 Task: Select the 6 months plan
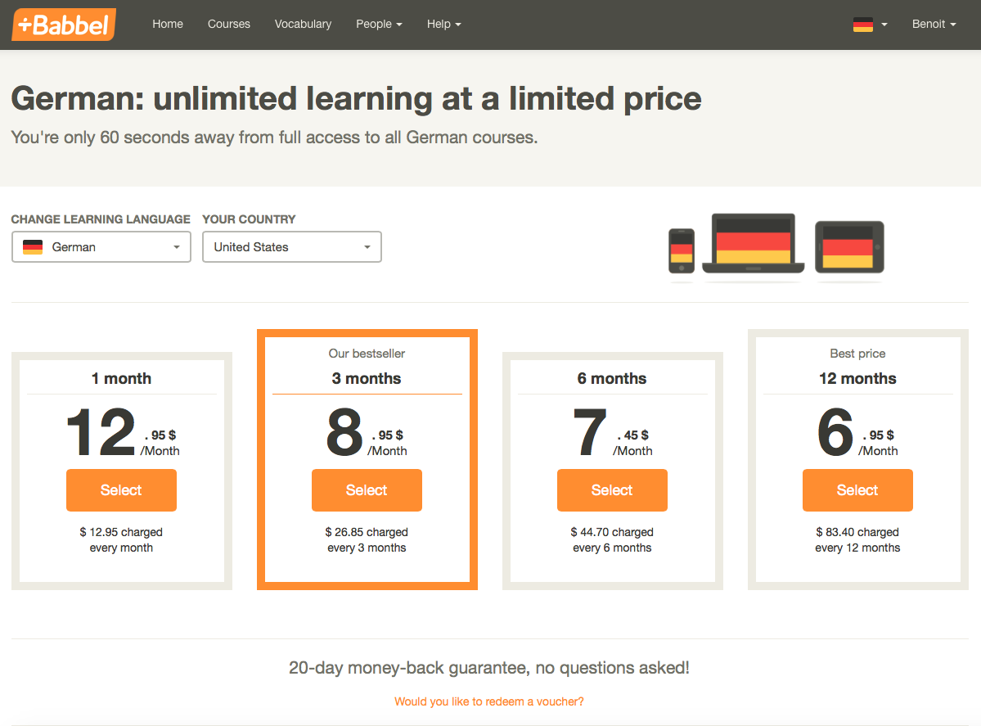coord(612,490)
